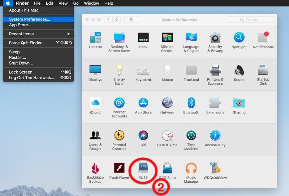Open the Bluetooth preferences icon

pyautogui.click(x=191, y=103)
